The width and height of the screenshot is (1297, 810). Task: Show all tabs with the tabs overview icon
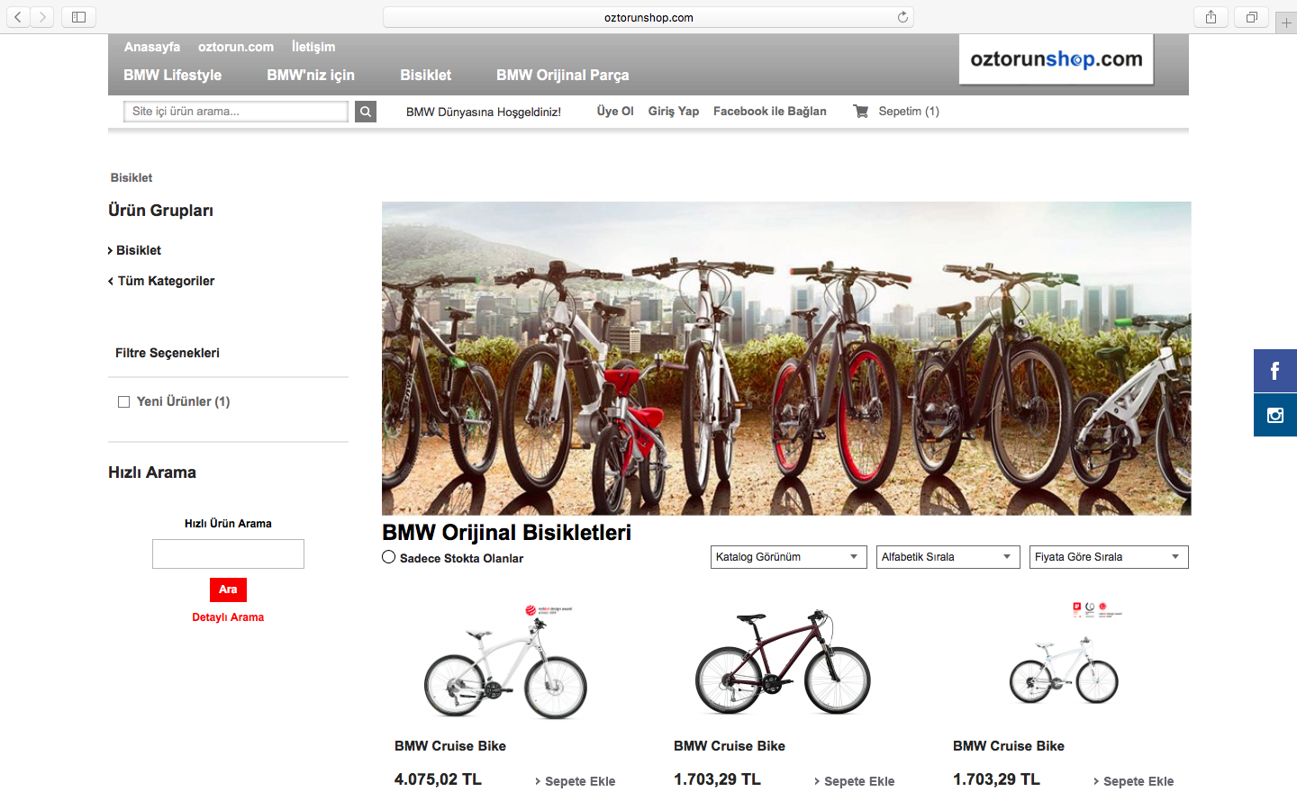click(x=1252, y=17)
